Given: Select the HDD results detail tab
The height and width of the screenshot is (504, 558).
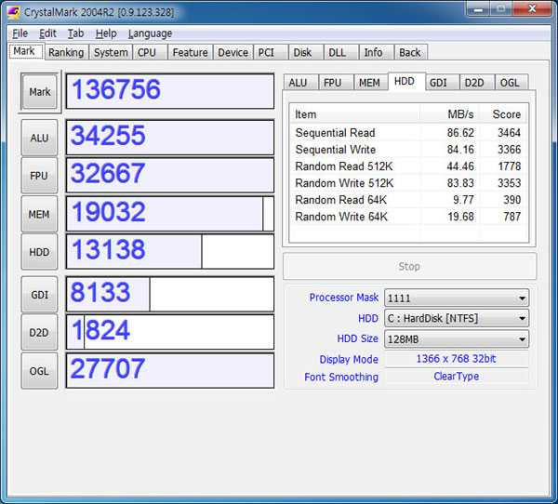Looking at the screenshot, I should tap(406, 82).
